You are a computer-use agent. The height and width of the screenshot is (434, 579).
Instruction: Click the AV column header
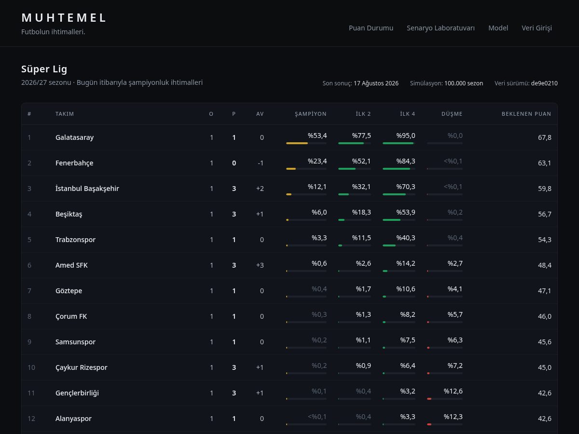pyautogui.click(x=260, y=114)
